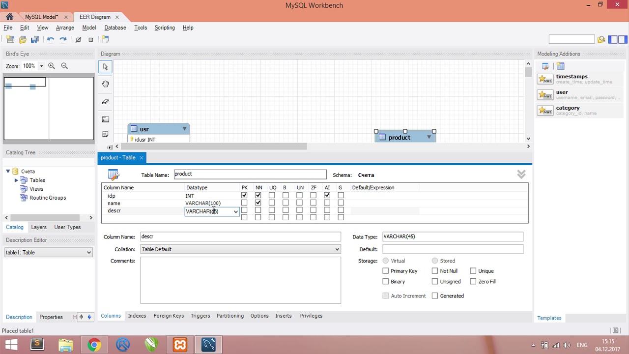The image size is (629, 354).
Task: Collapse the Счета schema tree node
Action: pos(8,171)
